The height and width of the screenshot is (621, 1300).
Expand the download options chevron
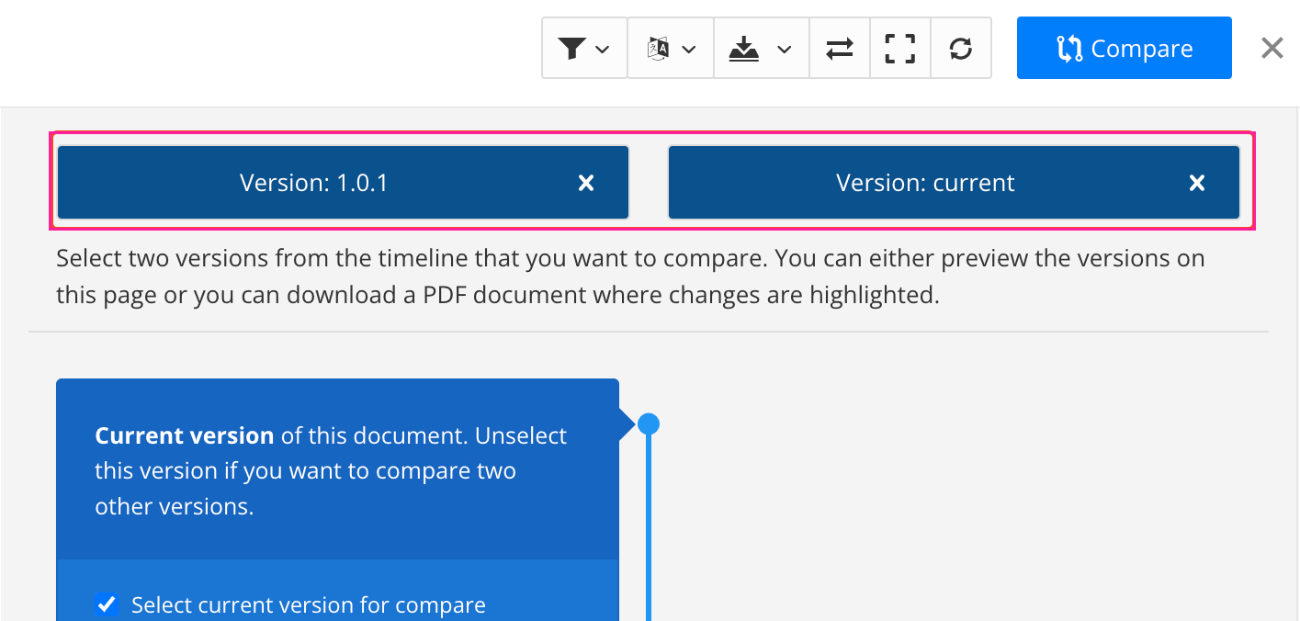point(784,50)
